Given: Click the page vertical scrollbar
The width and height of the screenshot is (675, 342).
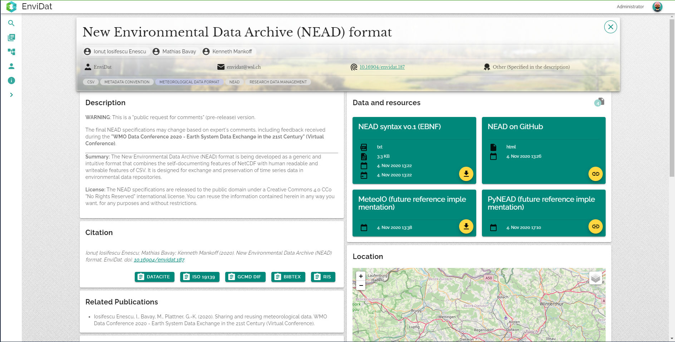Looking at the screenshot, I should pyautogui.click(x=672, y=98).
